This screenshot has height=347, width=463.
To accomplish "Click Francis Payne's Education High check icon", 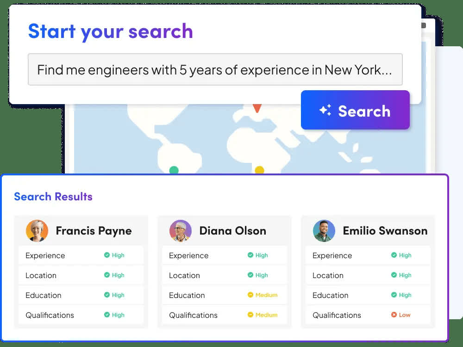I will tap(107, 295).
